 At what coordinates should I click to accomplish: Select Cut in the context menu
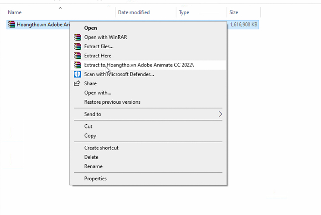click(148, 126)
